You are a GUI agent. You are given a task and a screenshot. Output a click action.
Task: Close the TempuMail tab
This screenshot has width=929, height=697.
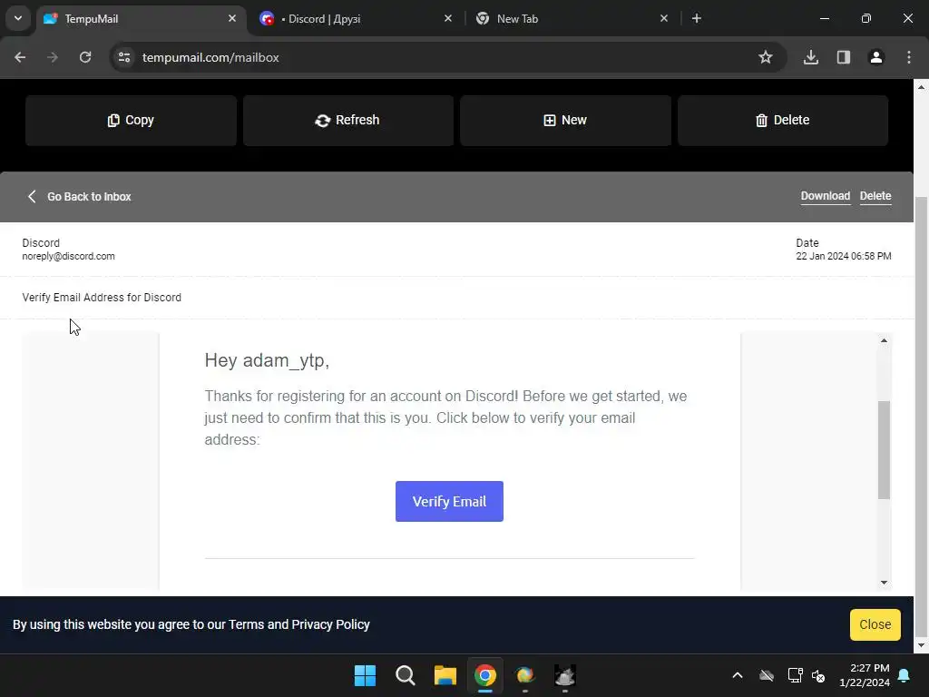[232, 18]
